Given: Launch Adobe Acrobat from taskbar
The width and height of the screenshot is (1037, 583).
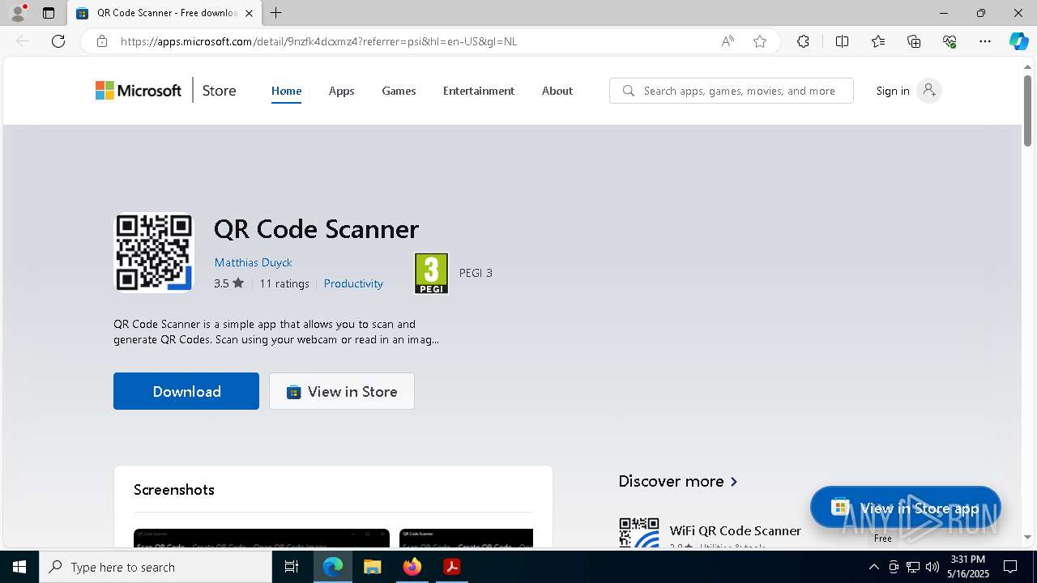Looking at the screenshot, I should pyautogui.click(x=452, y=567).
